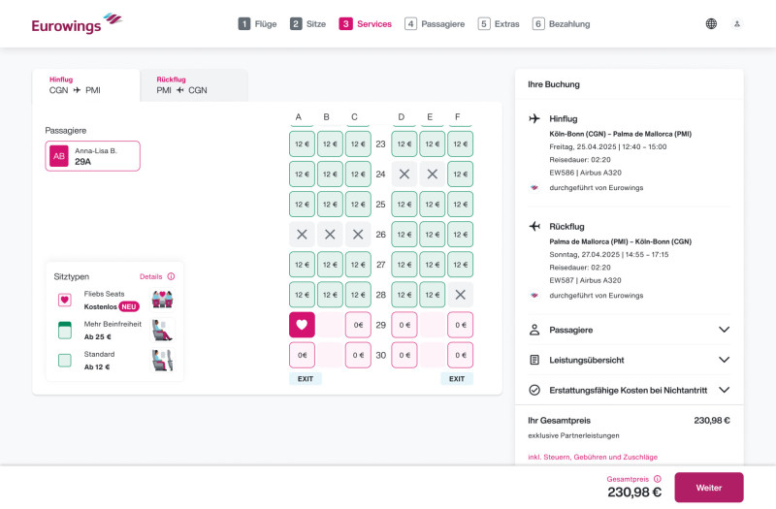Go to step 2 Sitze
Screen dimensions: 776x509
(307, 23)
